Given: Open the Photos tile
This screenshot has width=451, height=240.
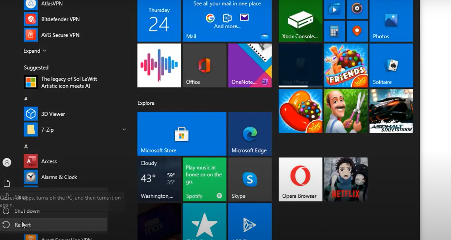Looking at the screenshot, I should tap(391, 20).
